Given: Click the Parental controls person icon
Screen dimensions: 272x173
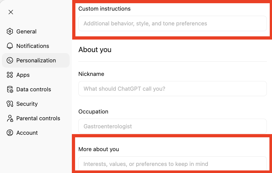Looking at the screenshot, I should pyautogui.click(x=10, y=118).
